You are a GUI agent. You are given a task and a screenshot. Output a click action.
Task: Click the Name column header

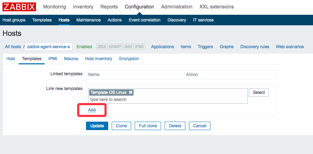pos(94,75)
